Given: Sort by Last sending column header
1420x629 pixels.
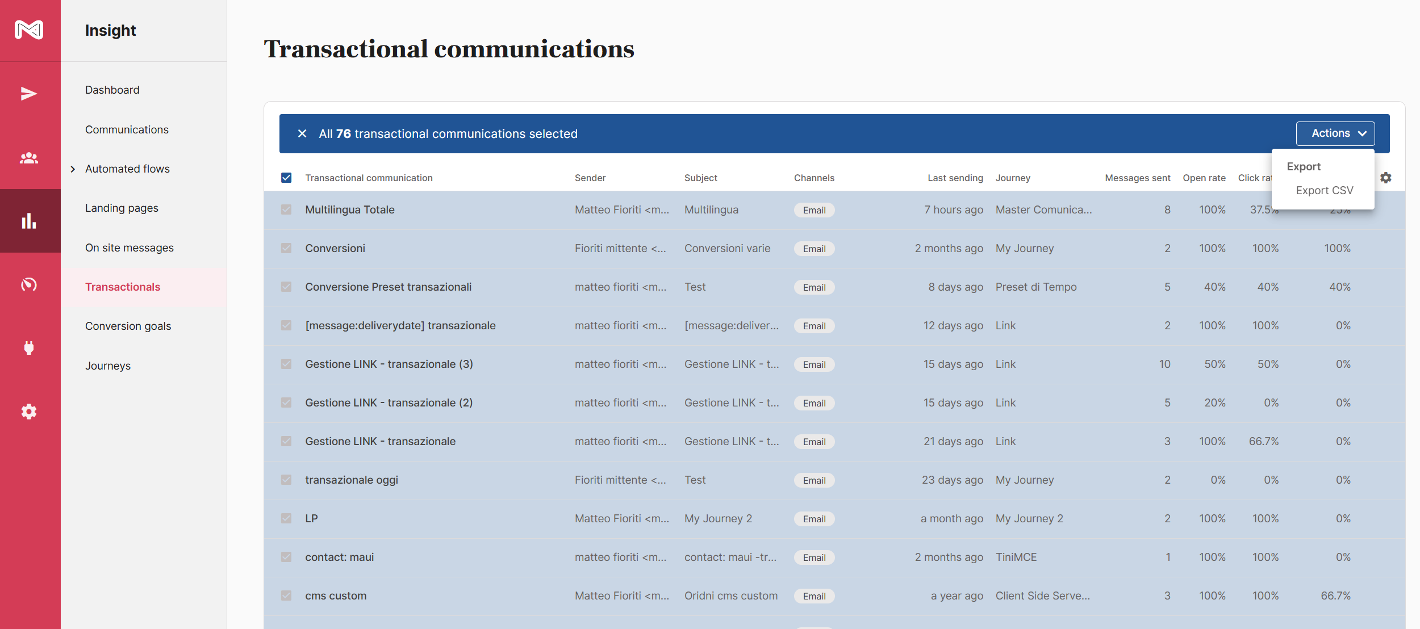Looking at the screenshot, I should [x=955, y=178].
